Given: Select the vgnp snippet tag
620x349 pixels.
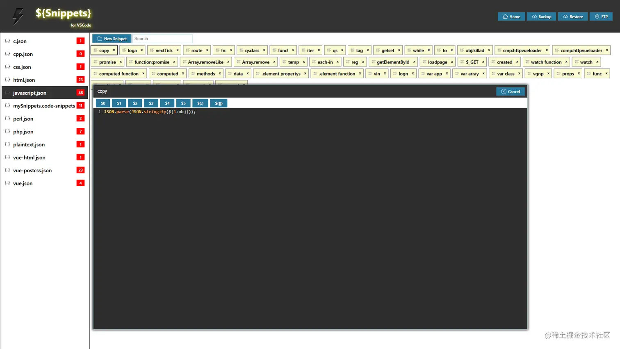Looking at the screenshot, I should pyautogui.click(x=538, y=74).
